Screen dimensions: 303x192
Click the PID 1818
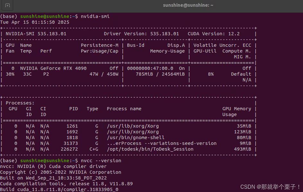pyautogui.click(x=72, y=138)
